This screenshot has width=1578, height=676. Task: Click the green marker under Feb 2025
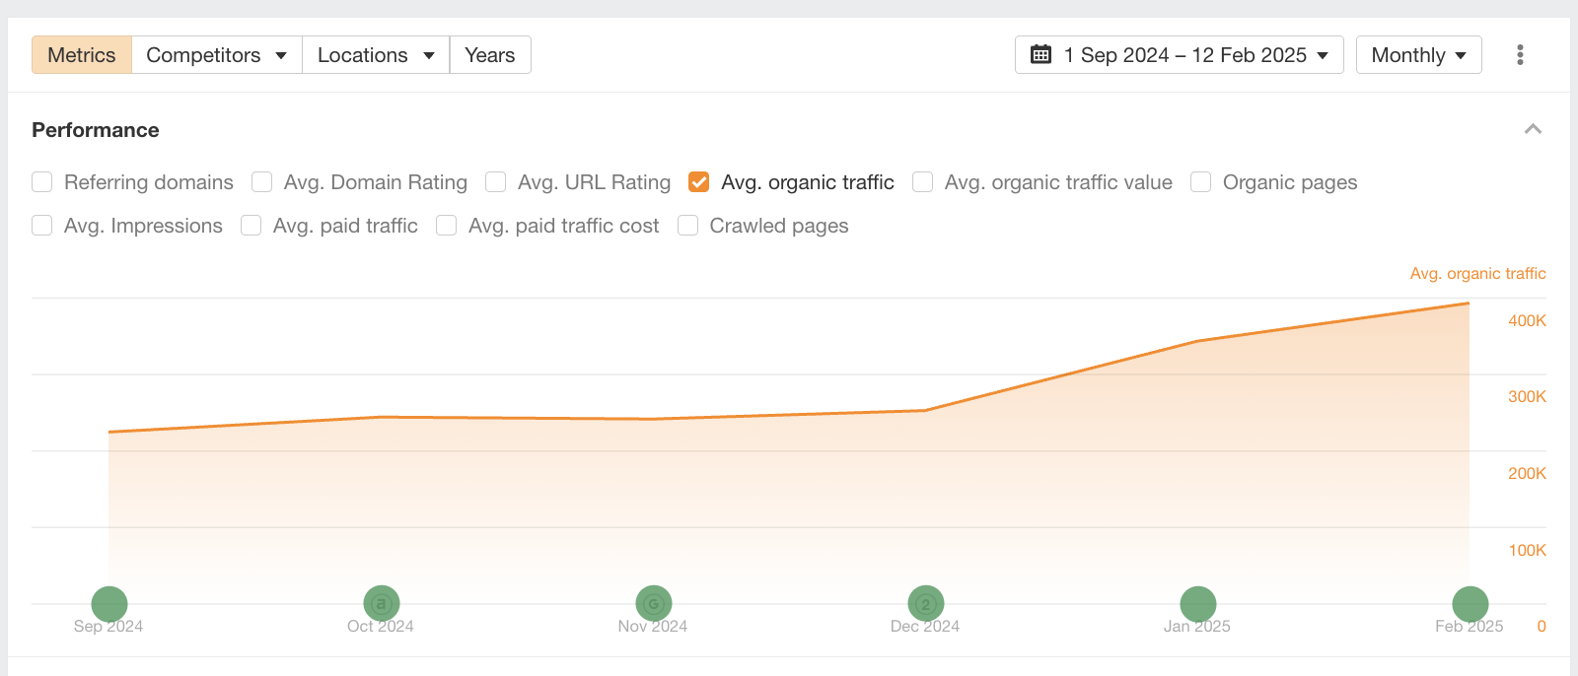click(x=1470, y=604)
